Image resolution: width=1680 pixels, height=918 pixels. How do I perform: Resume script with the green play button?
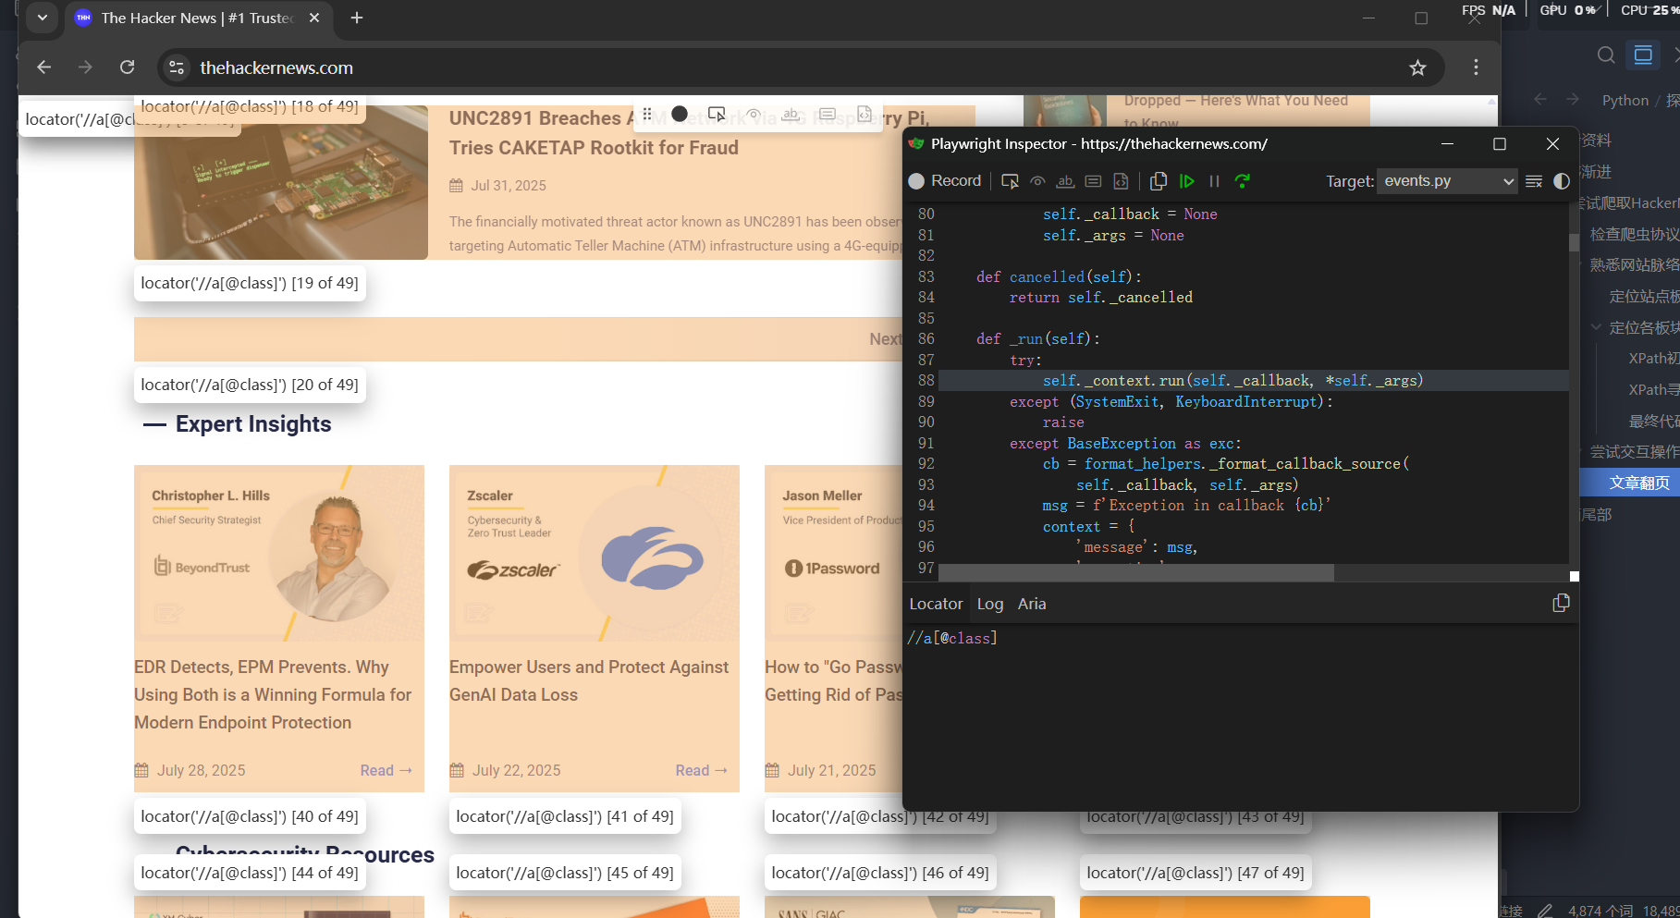point(1187,181)
